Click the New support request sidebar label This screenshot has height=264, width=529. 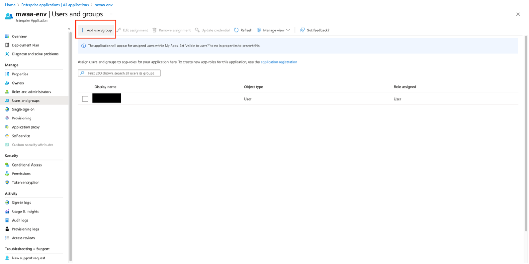(28, 258)
